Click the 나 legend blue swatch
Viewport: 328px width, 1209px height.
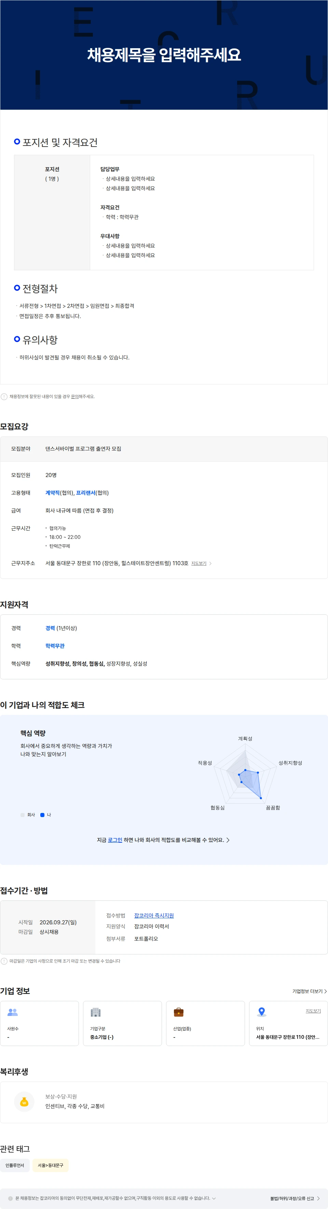coord(42,815)
